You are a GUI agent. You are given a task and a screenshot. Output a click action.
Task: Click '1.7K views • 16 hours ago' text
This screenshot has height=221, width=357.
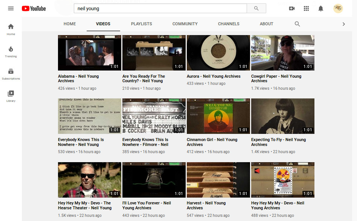click(273, 88)
